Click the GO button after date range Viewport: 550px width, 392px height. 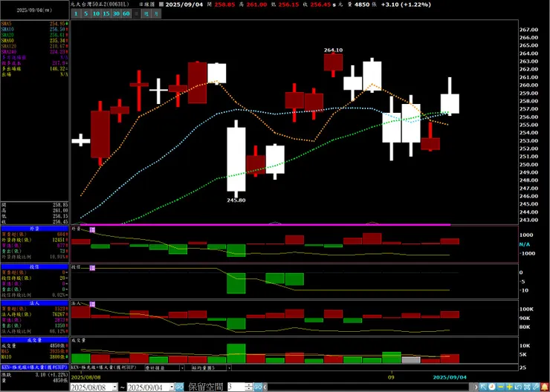[x=179, y=387]
